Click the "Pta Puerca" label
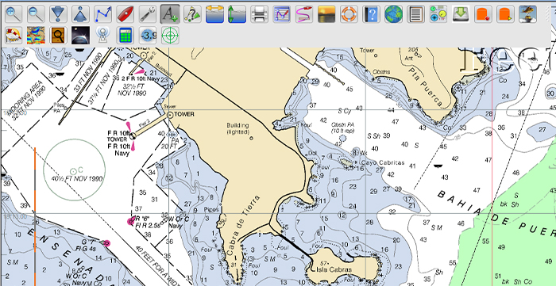 (425, 87)
